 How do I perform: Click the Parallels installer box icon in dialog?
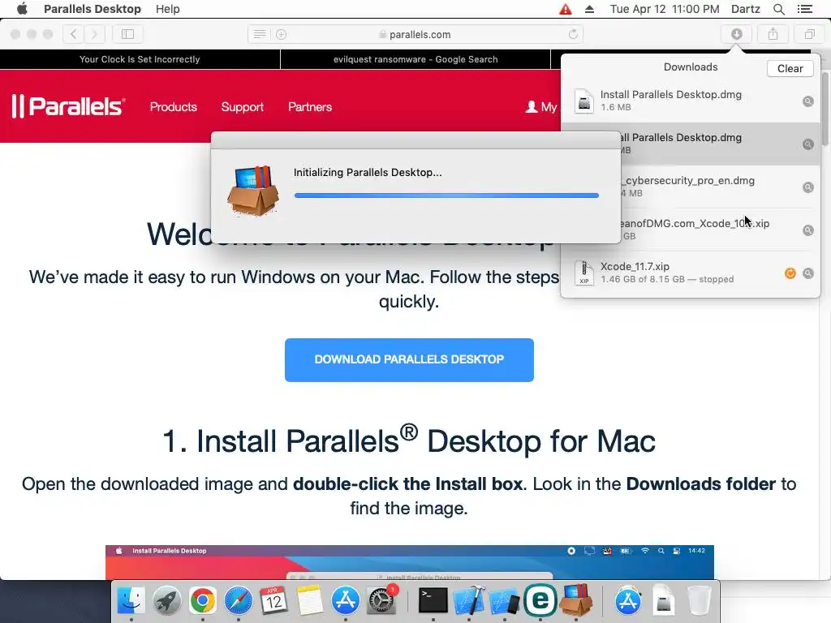coord(253,191)
